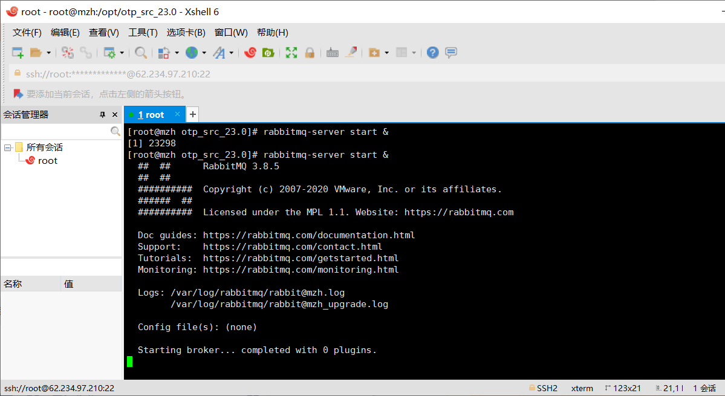Click the 名称 column header
725x396 pixels.
pos(31,284)
